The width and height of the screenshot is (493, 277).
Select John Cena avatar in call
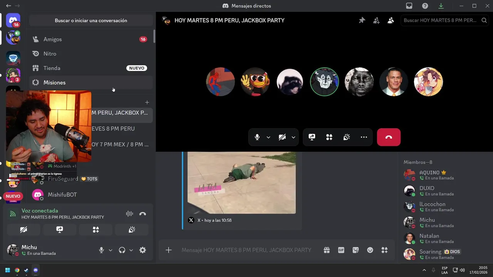(x=394, y=82)
